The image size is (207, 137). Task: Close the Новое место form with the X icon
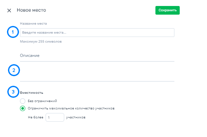[9, 10]
